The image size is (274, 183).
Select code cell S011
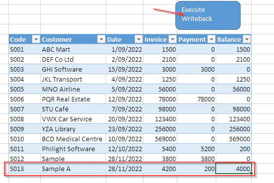pos(24,149)
